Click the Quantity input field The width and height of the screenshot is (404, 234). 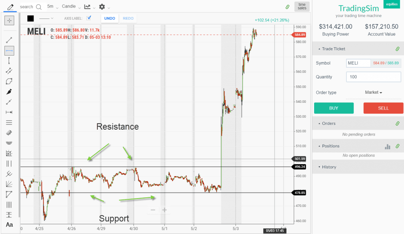click(373, 77)
